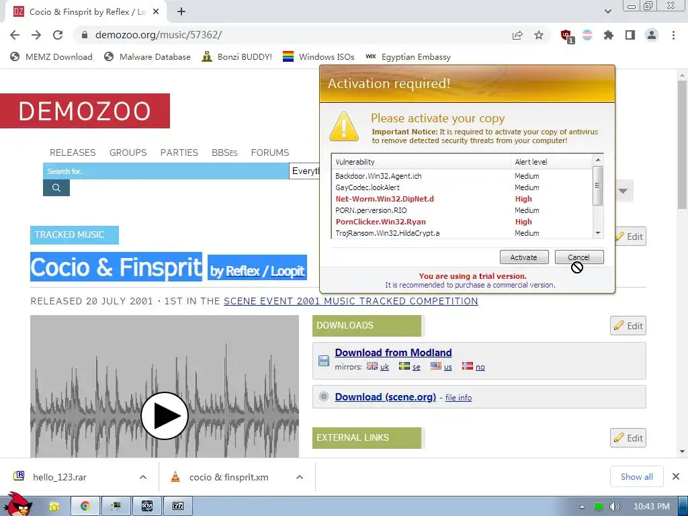Open the FORUMS menu
Screen dimensions: 688x516
click(x=270, y=153)
